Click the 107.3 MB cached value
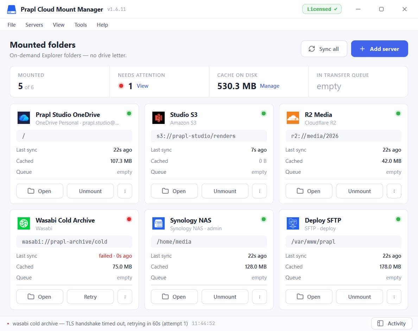This screenshot has width=418, height=331. click(121, 161)
